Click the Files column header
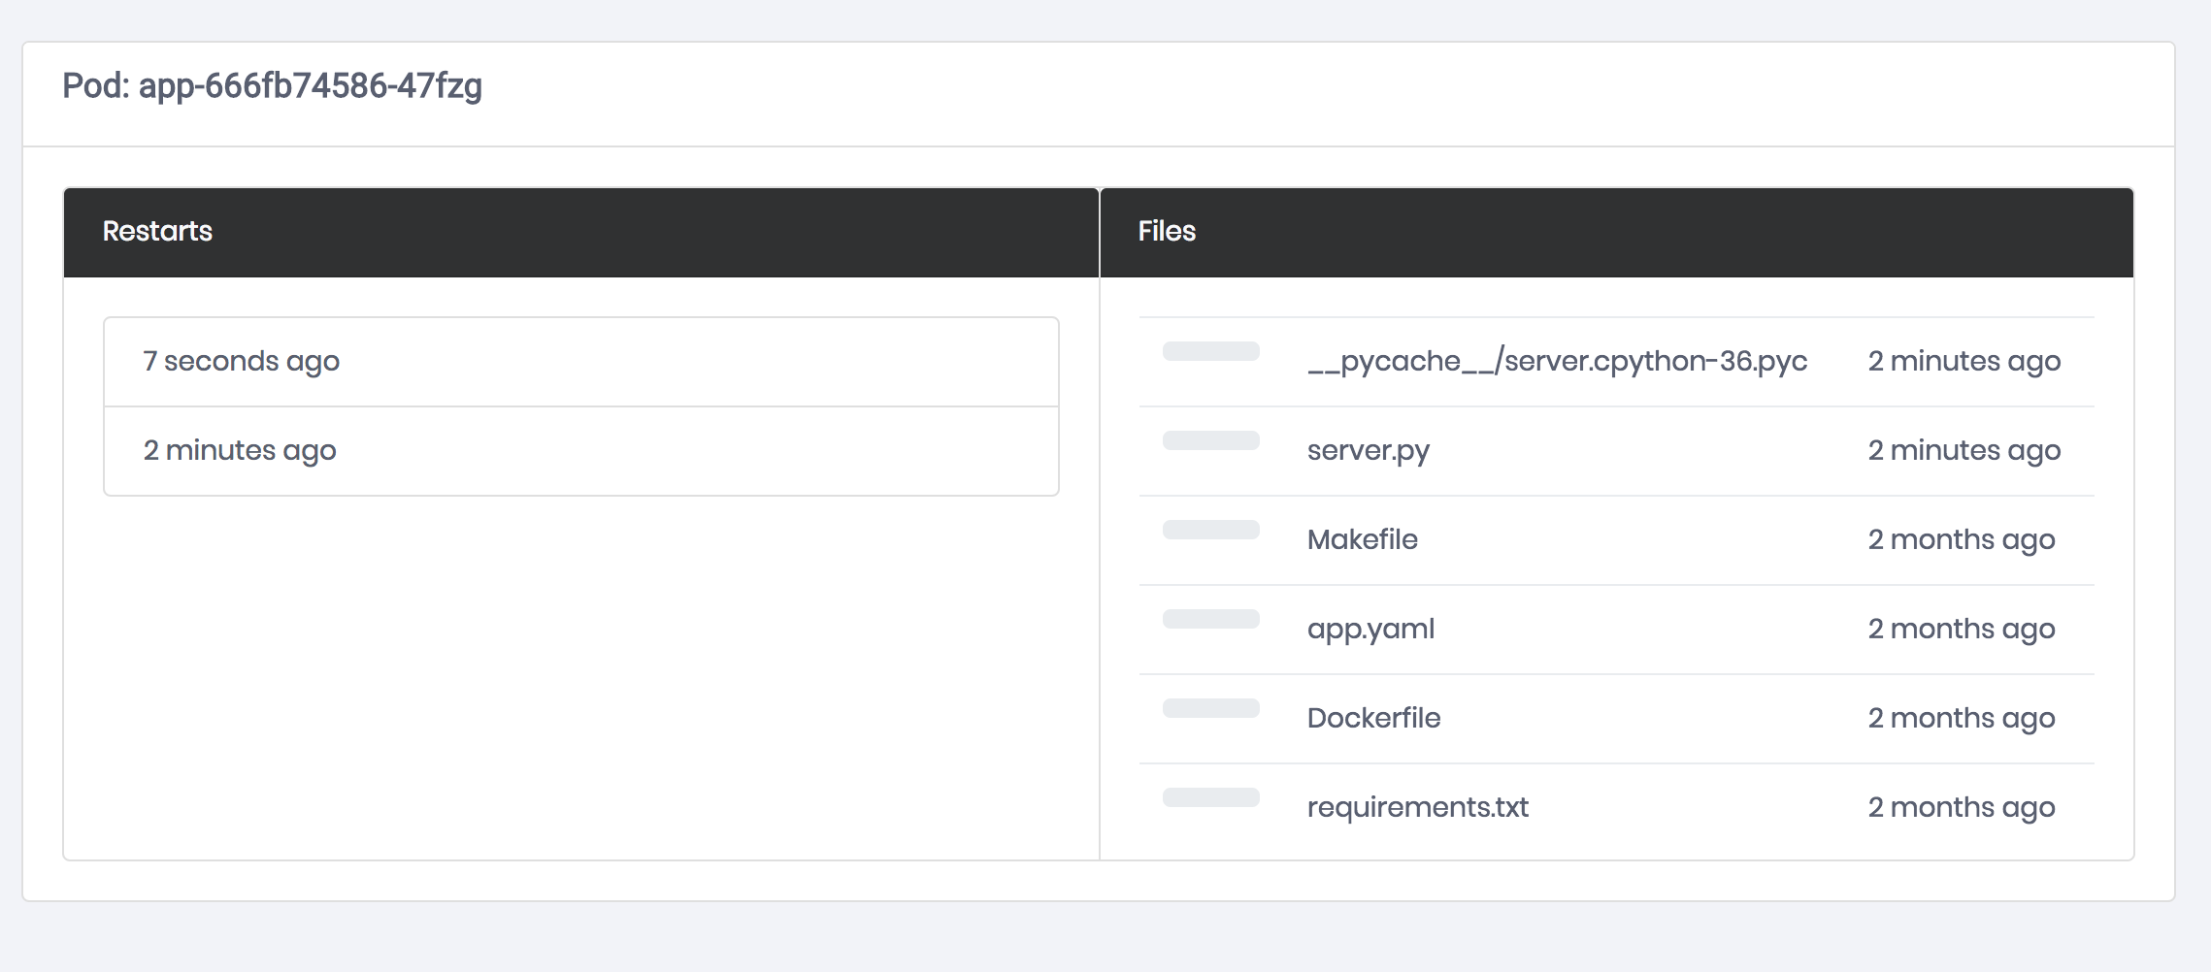 1167,232
